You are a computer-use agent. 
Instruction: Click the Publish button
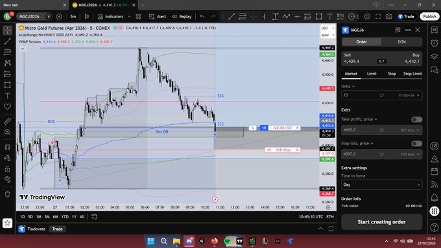[x=429, y=17]
